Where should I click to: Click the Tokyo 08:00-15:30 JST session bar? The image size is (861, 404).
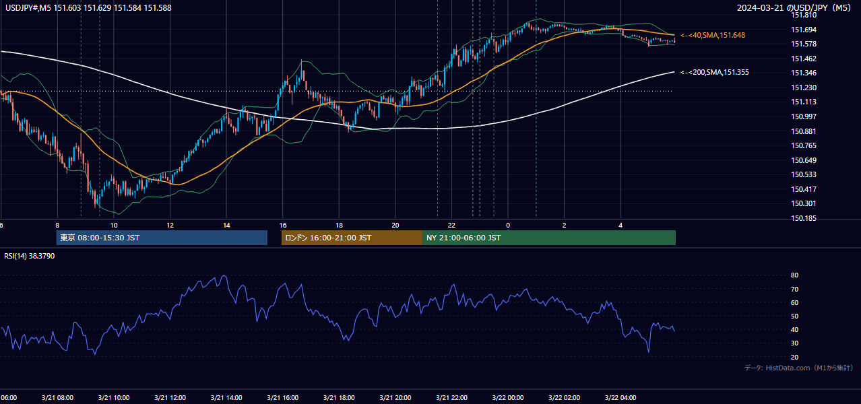tap(162, 238)
